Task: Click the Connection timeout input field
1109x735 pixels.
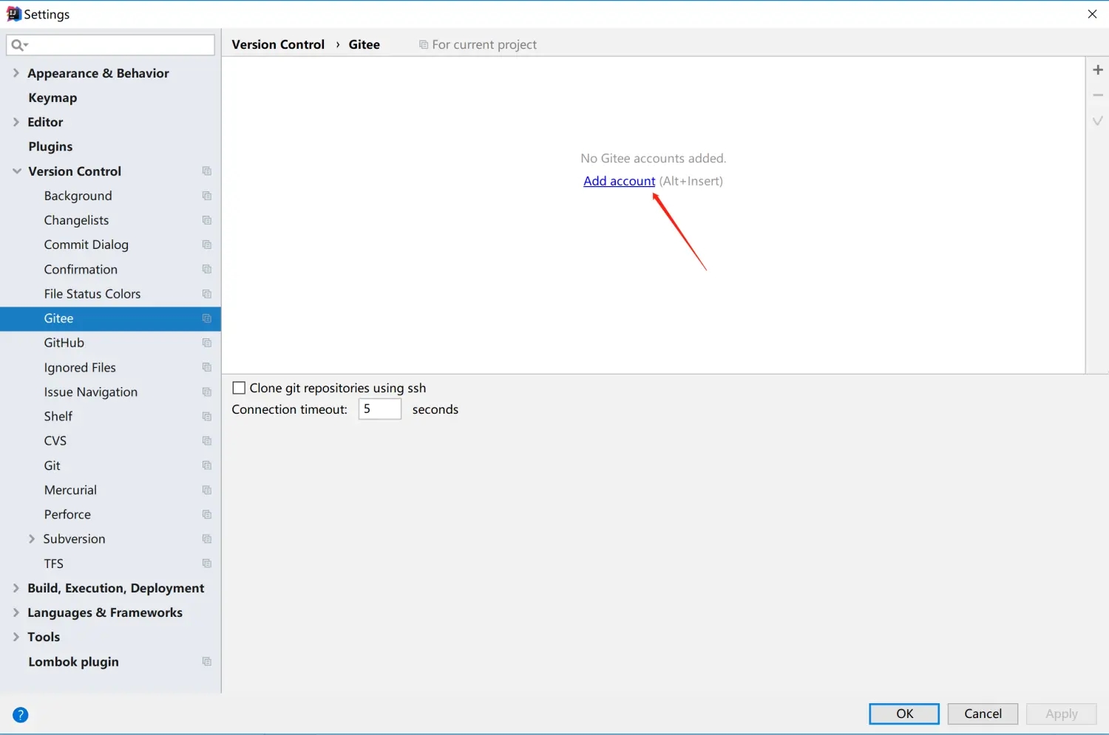Action: pyautogui.click(x=380, y=409)
